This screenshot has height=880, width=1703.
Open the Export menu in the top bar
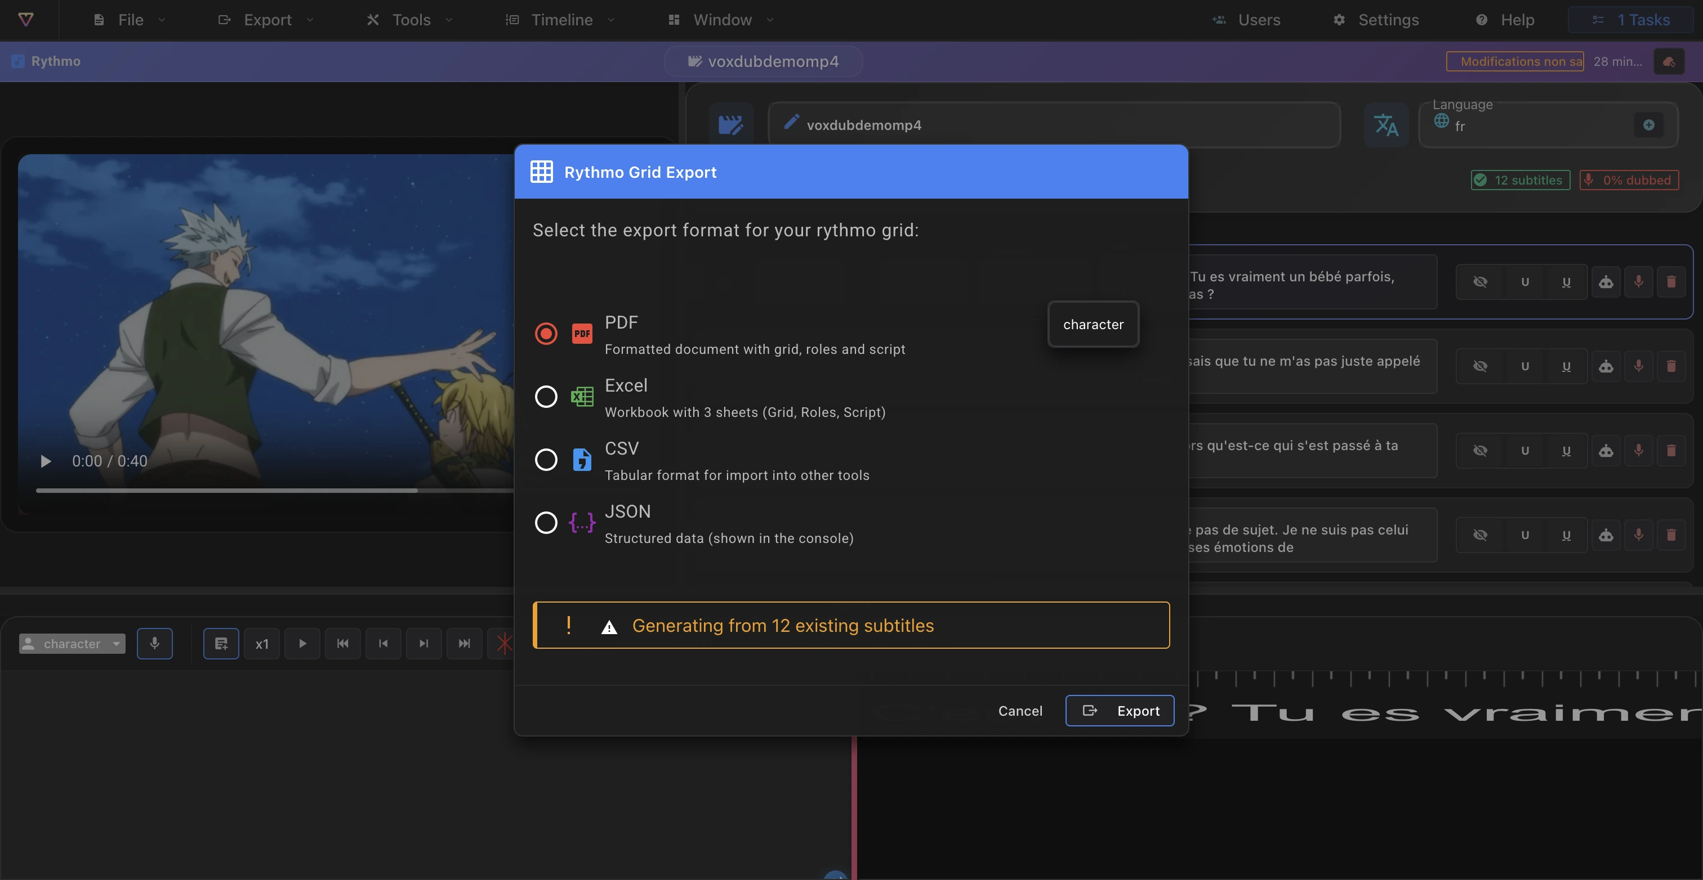pyautogui.click(x=266, y=20)
